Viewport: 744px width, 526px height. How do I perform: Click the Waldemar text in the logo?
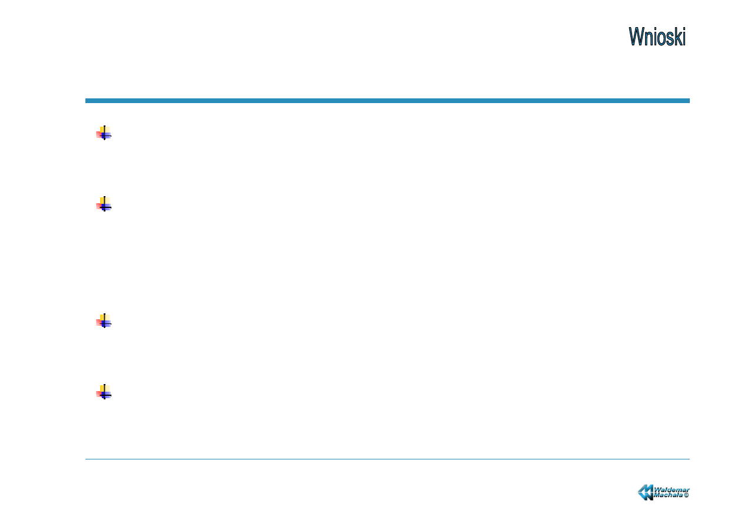672,489
